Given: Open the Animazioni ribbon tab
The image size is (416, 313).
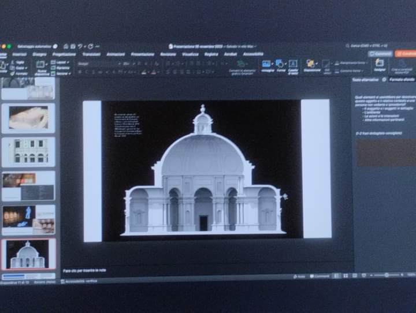Looking at the screenshot, I should [x=116, y=54].
